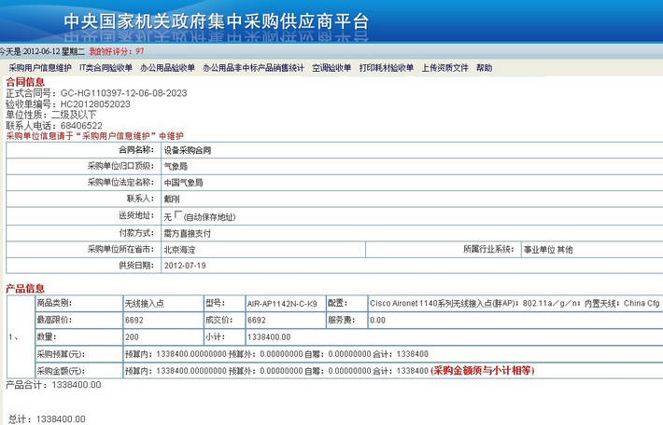Go to 空调验收单 menu item
The image size is (663, 425).
(x=332, y=68)
